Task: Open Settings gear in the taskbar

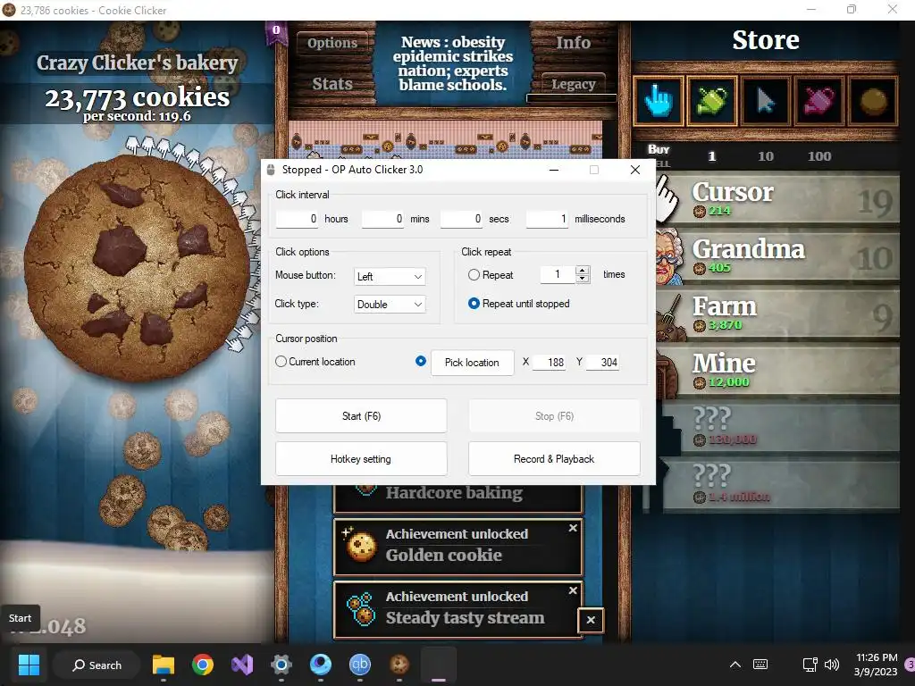Action: point(281,665)
